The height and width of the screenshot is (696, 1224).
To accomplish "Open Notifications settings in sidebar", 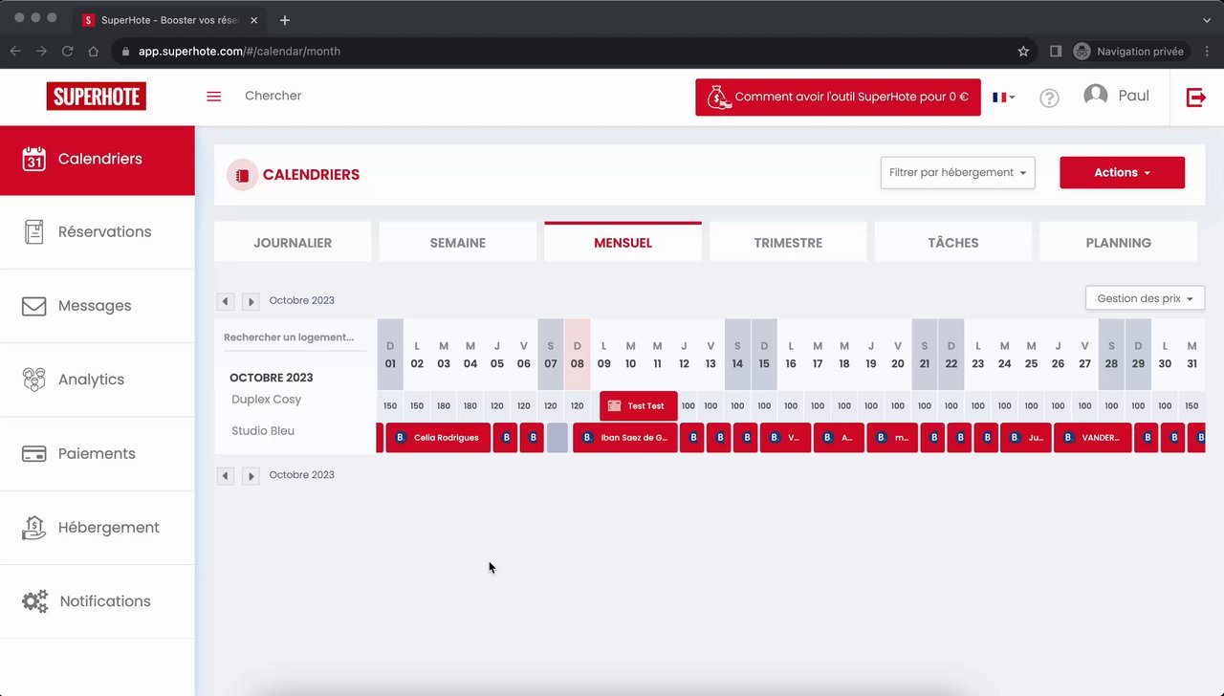I will 98,601.
